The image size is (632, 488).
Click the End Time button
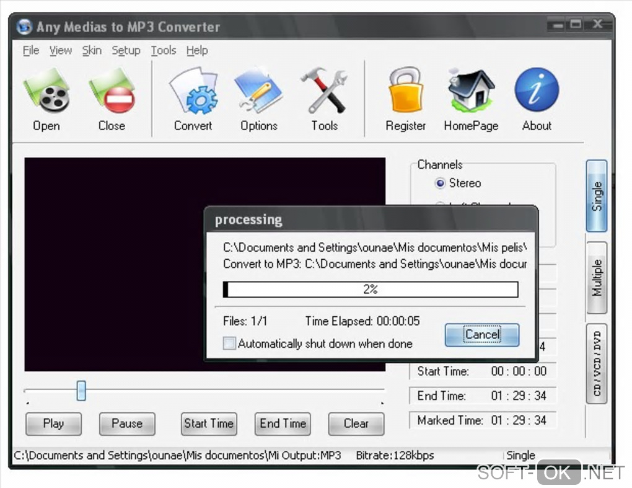(283, 424)
